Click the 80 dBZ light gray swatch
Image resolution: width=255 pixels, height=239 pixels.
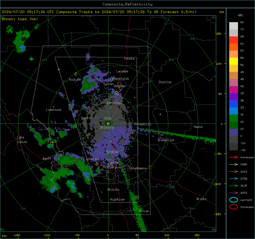point(233,26)
